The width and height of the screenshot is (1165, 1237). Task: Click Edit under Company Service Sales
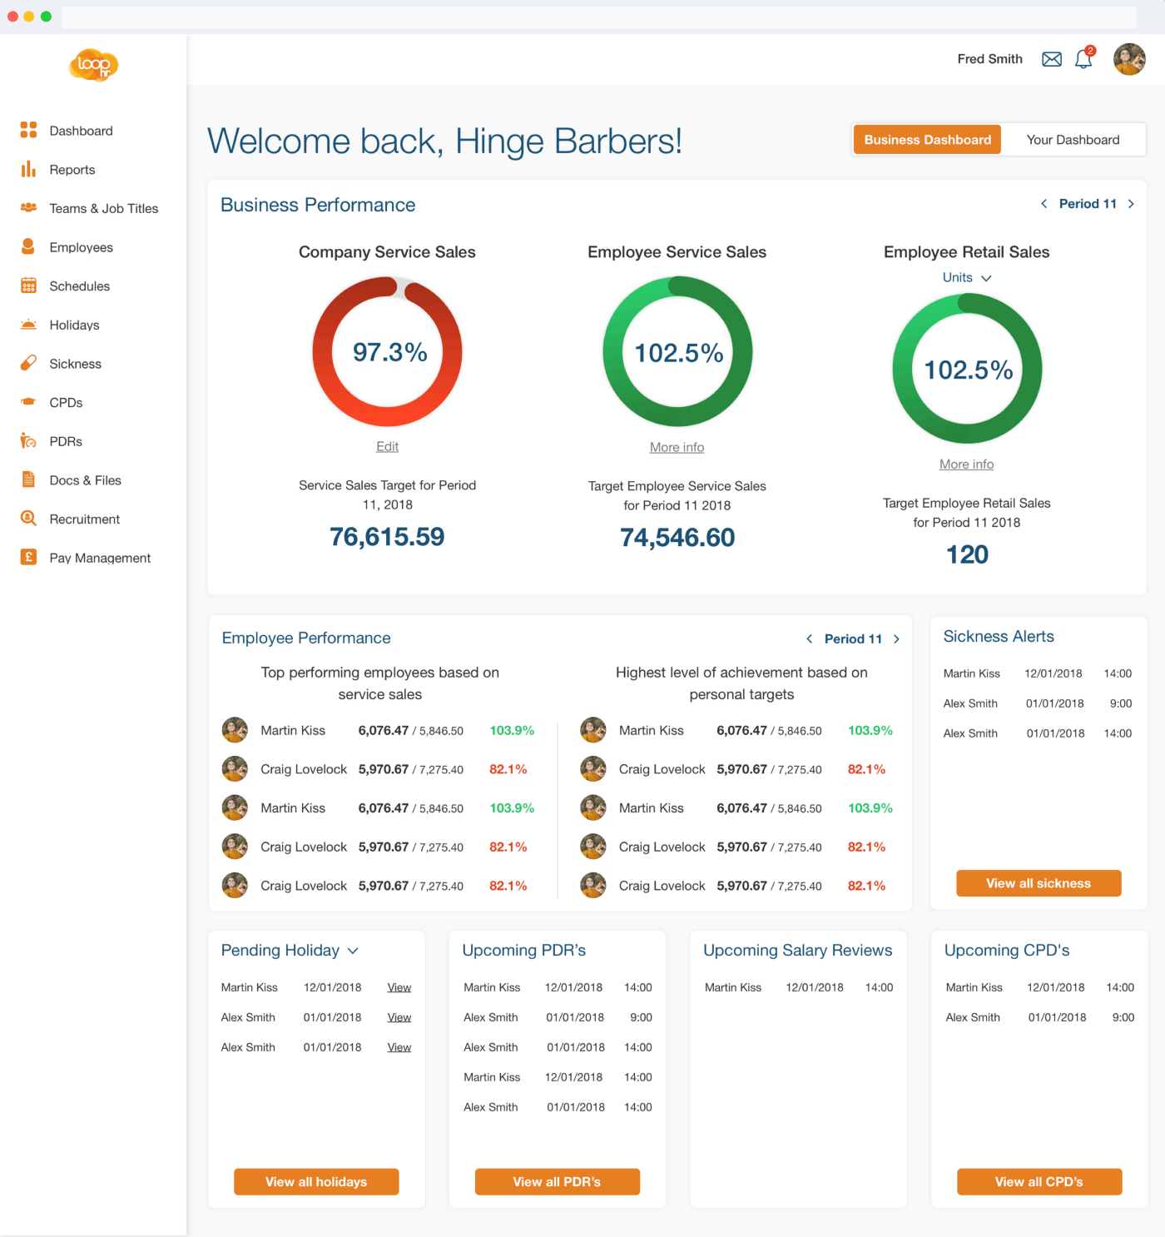point(387,447)
